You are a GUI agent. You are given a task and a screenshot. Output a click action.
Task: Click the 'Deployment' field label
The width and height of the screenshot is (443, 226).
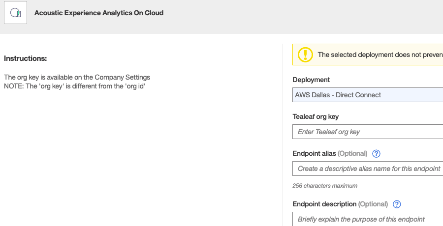[311, 80]
